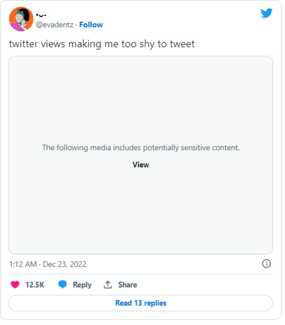
Task: Open the @evadentz handle link
Action: 55,25
